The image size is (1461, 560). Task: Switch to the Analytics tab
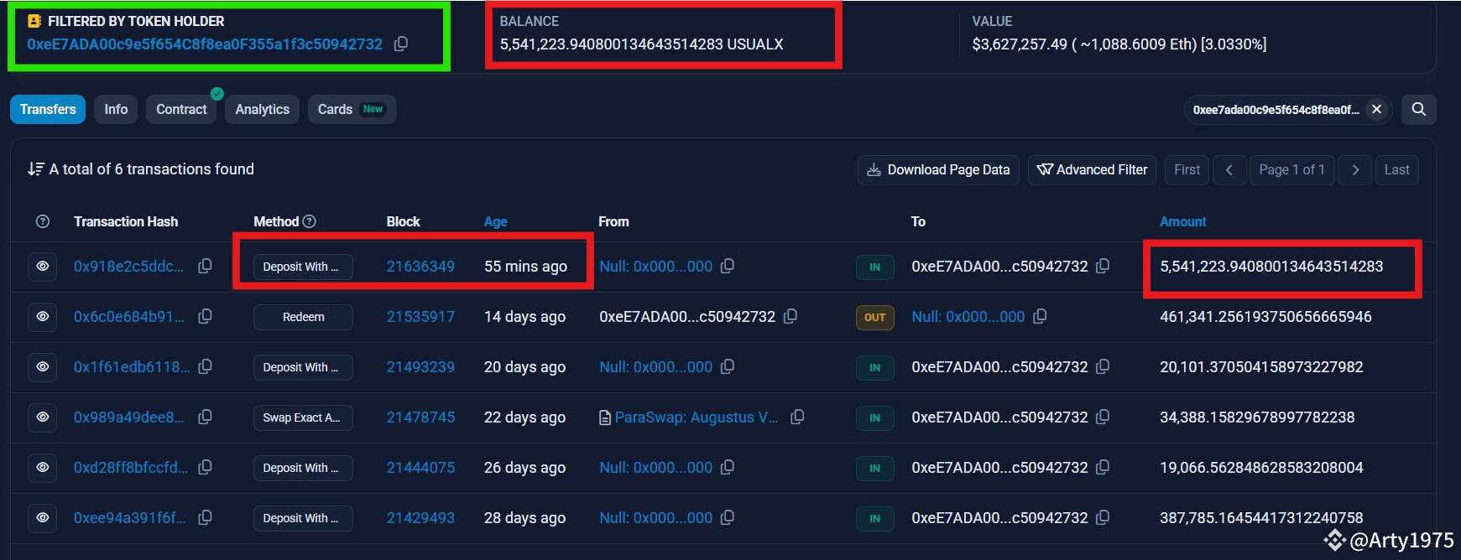(x=262, y=109)
